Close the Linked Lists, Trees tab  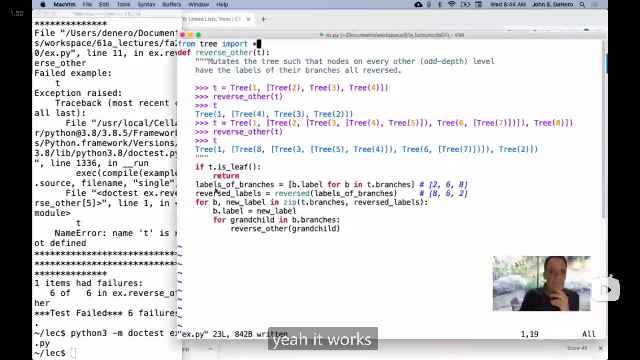(248, 19)
